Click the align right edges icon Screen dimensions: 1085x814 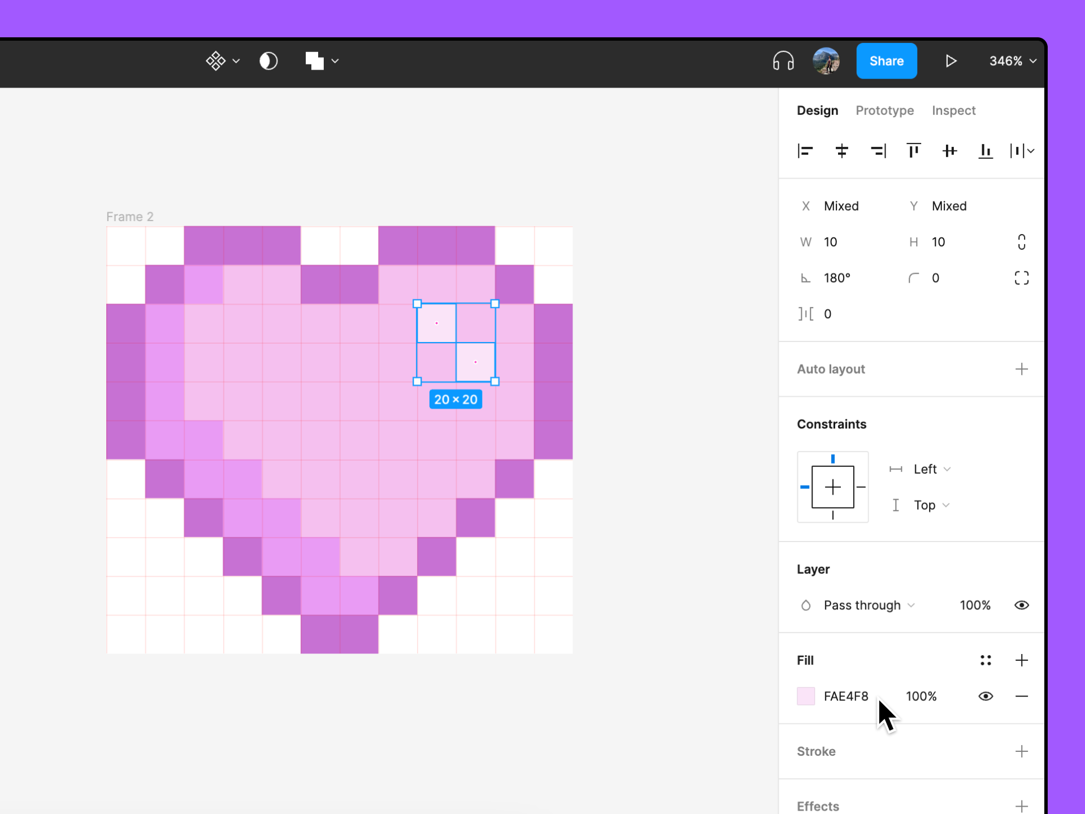pyautogui.click(x=878, y=150)
